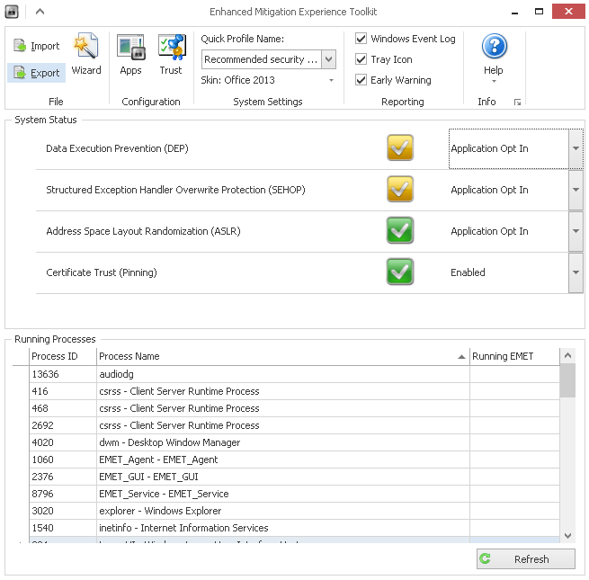
Task: Click the Export icon in the File group
Action: [21, 73]
